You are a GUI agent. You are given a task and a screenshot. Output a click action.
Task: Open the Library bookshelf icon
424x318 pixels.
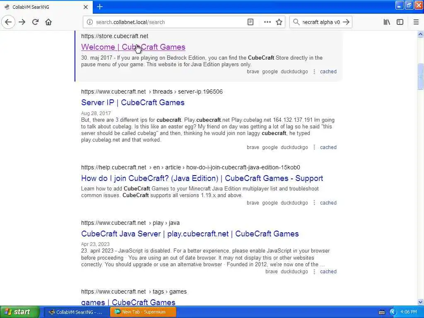[x=387, y=22]
